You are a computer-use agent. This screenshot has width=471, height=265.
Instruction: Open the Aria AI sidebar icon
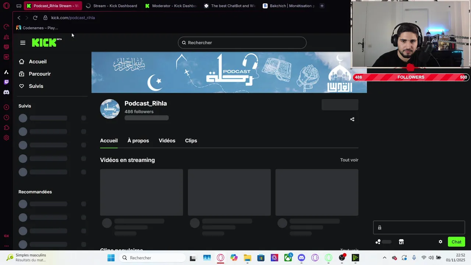(x=6, y=72)
